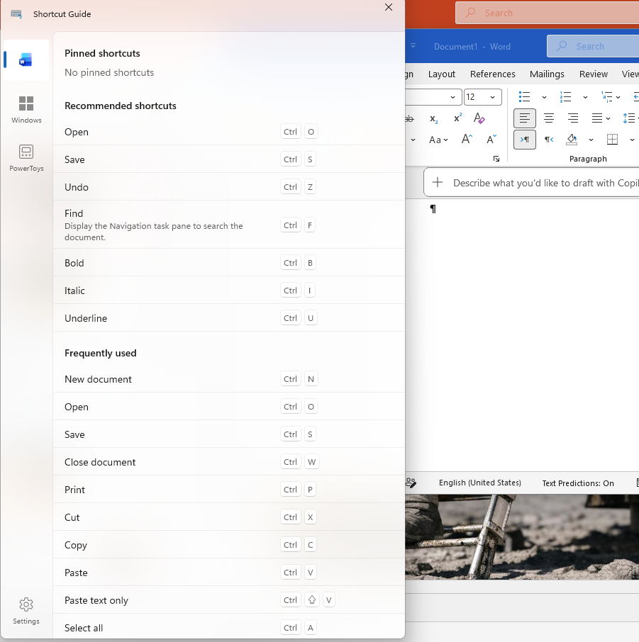Image resolution: width=639 pixels, height=642 pixels.
Task: Open the Justify options dropdown arrow
Action: click(609, 118)
